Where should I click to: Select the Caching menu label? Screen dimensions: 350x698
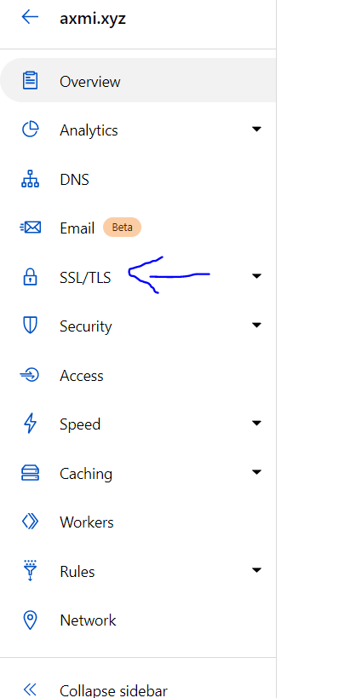pos(86,473)
